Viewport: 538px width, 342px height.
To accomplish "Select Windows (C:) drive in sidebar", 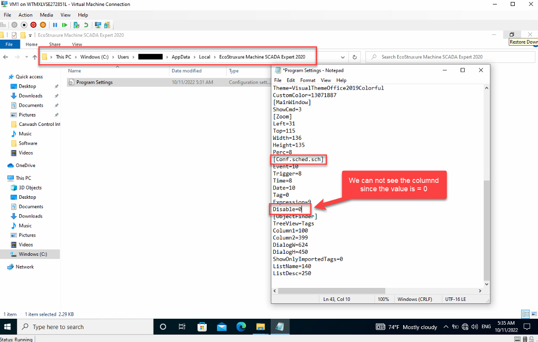I will coord(33,254).
